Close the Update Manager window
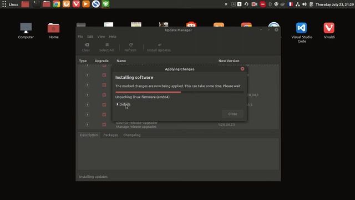Viewport: 355px width, 200px height. pos(276,29)
